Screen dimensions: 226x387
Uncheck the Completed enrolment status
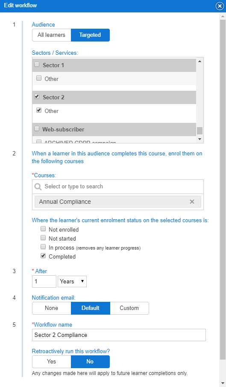point(43,256)
